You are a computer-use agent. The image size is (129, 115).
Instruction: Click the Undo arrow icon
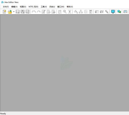[34, 12]
